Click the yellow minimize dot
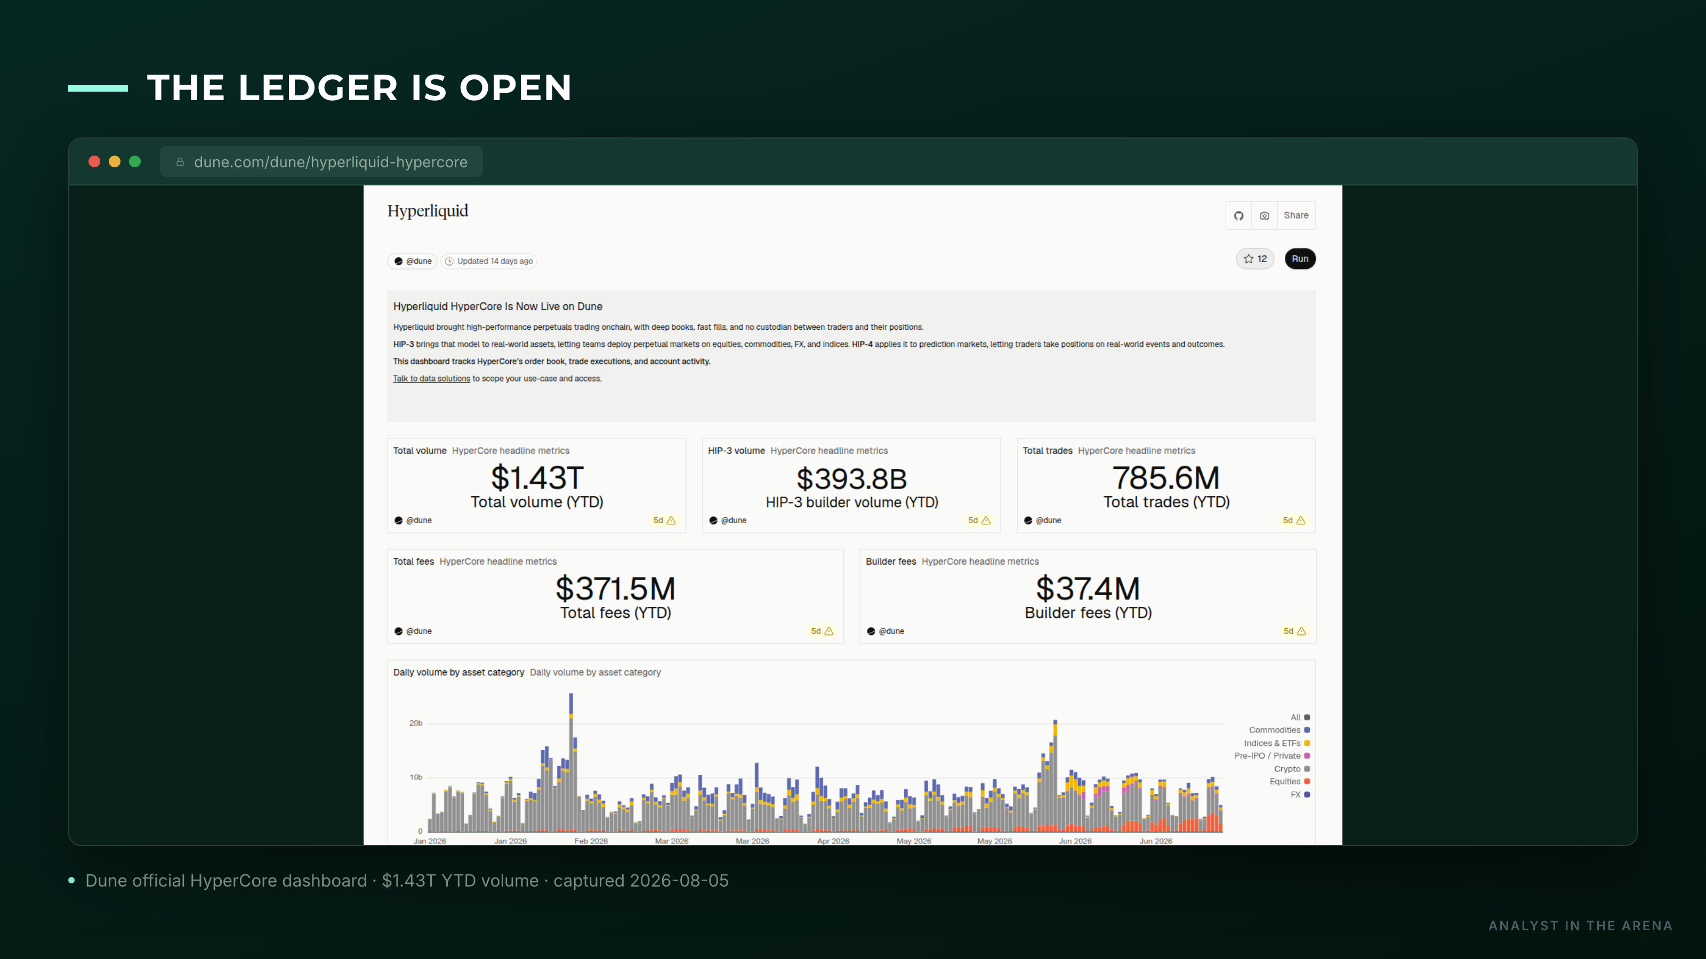 pyautogui.click(x=115, y=161)
